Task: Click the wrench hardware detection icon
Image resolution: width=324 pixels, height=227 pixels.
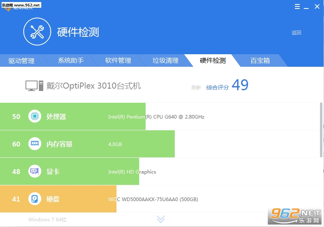Action: 37,32
